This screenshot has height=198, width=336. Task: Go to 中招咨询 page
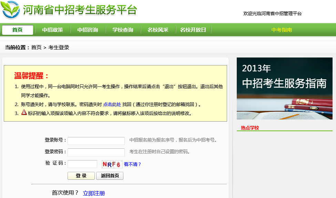(88, 30)
